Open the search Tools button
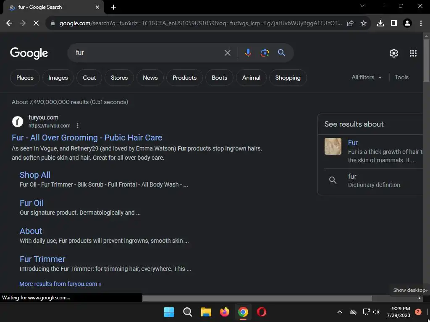Screen dimensions: 430x322 click(402, 78)
